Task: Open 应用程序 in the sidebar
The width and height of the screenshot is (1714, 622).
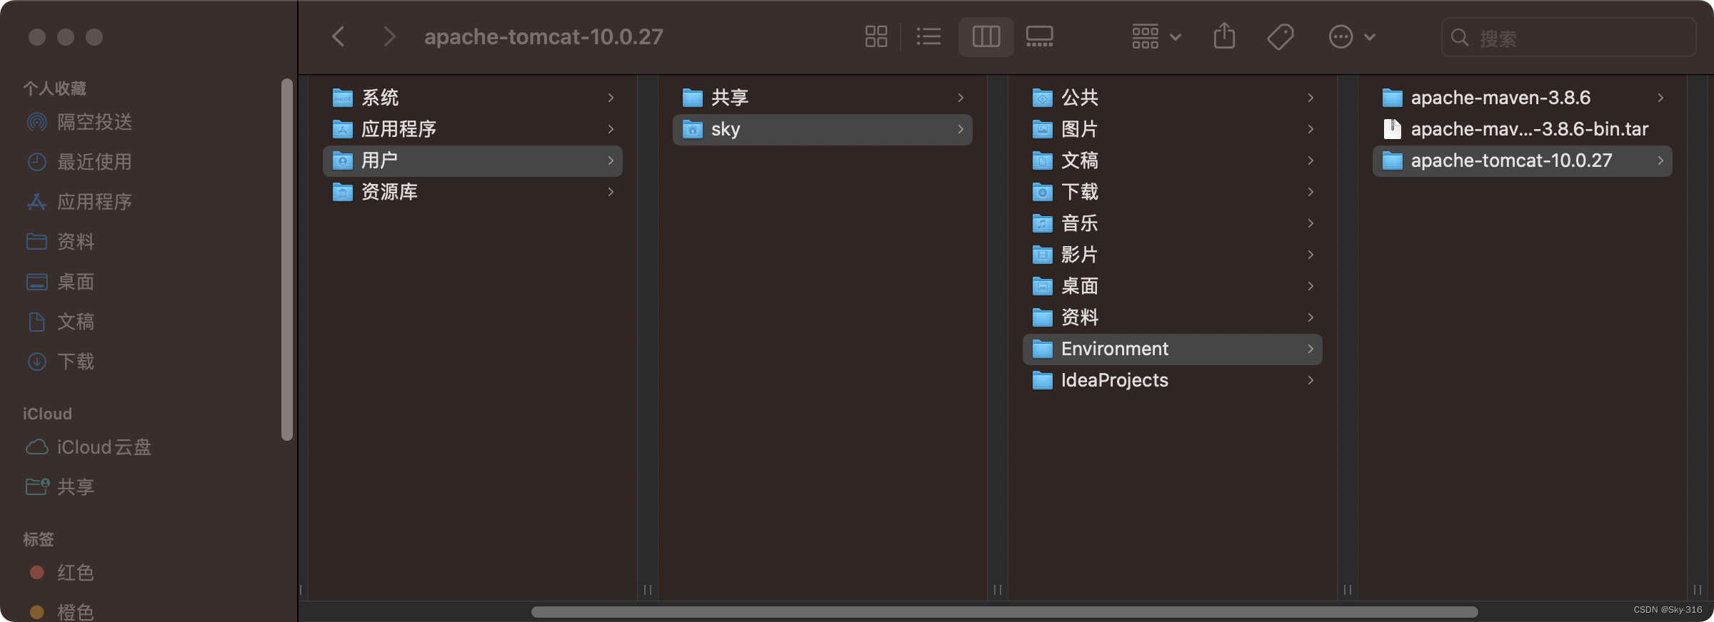Action: [x=95, y=202]
